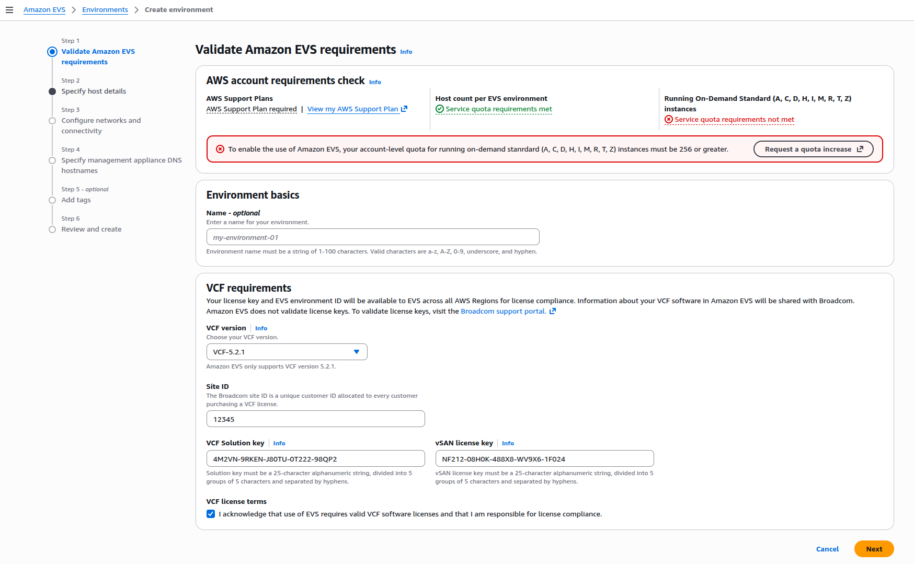Click the Info icon next to VCF Solution key
Screen dimensions: 914x564
(x=279, y=443)
